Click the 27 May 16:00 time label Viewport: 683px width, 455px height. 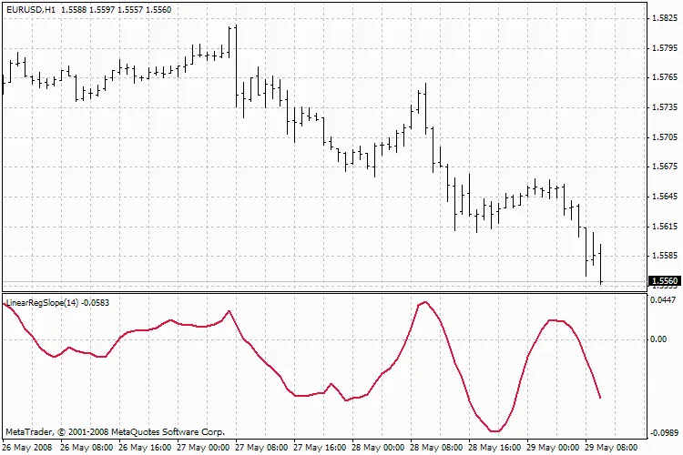tap(321, 448)
